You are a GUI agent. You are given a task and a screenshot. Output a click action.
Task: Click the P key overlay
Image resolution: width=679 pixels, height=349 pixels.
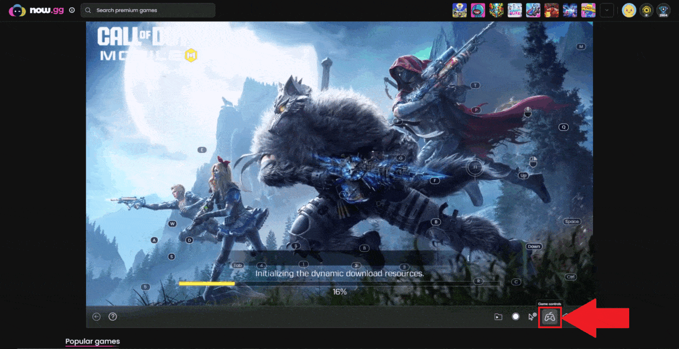pos(476,110)
